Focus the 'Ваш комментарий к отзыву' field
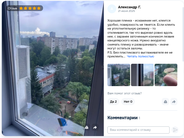Viewport: 184px width, 138px height. [x=138, y=130]
